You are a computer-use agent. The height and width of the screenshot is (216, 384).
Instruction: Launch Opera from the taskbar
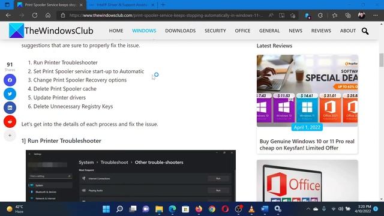226,209
